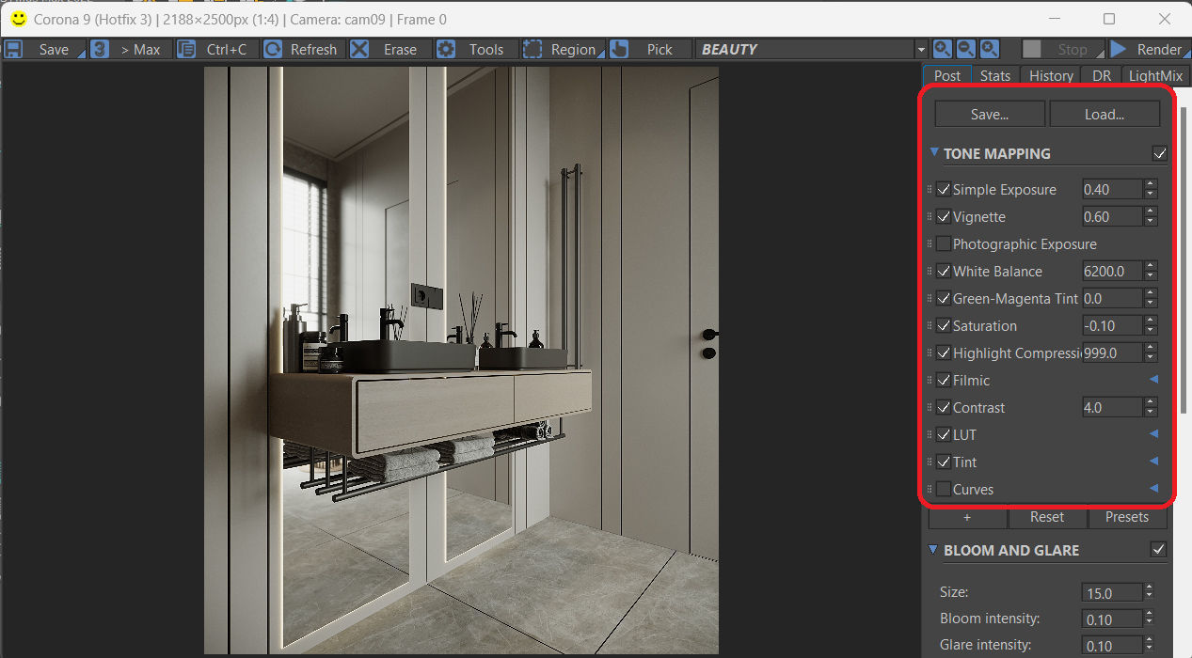
Task: Open the History tab
Action: (1051, 76)
